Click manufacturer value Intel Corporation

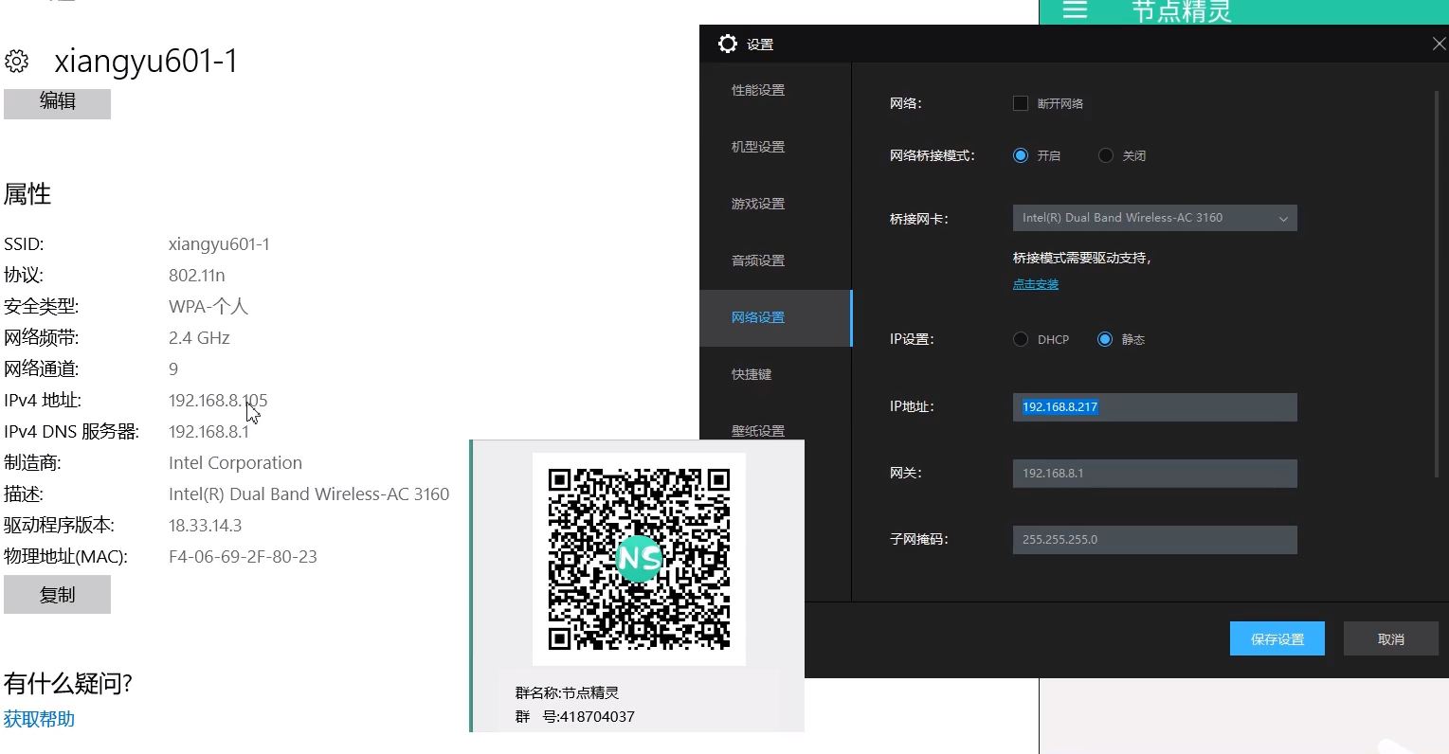tap(235, 463)
